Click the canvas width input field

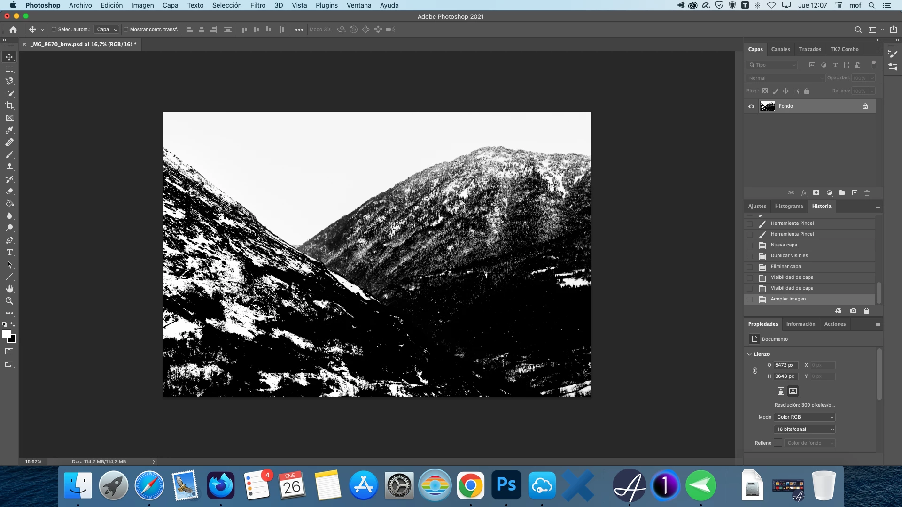tap(785, 365)
